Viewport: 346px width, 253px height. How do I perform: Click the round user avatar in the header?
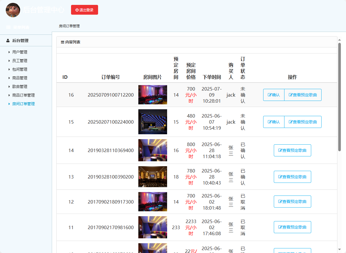pyautogui.click(x=13, y=10)
